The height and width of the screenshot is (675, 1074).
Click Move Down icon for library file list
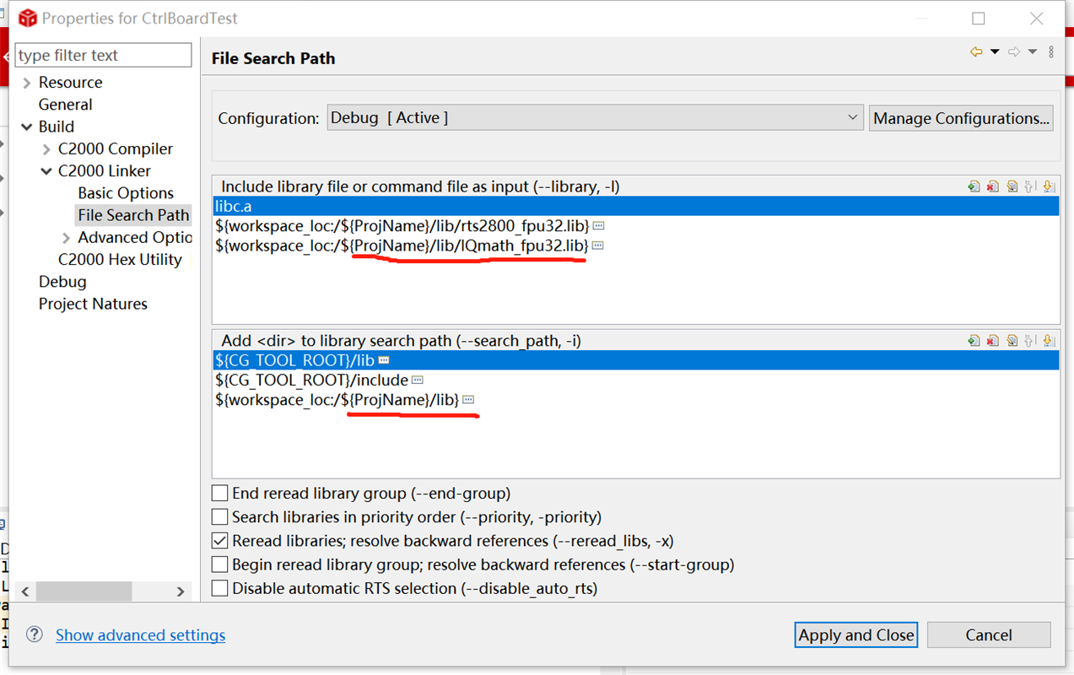pos(1049,186)
